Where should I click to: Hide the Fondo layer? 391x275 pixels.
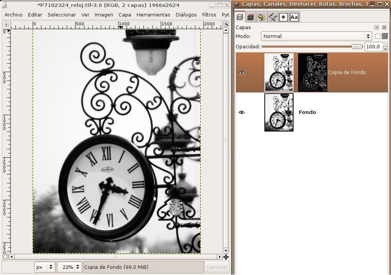pyautogui.click(x=242, y=112)
